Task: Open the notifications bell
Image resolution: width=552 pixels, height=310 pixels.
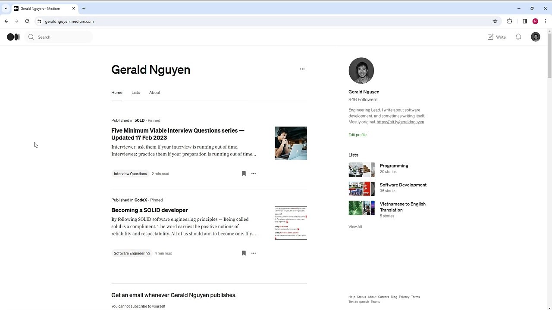Action: [518, 37]
